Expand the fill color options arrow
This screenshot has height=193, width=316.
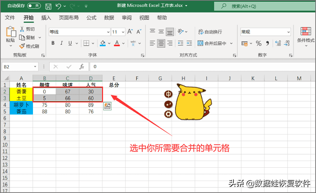click(x=109, y=43)
